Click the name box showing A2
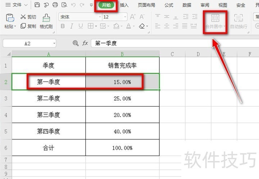 point(27,44)
